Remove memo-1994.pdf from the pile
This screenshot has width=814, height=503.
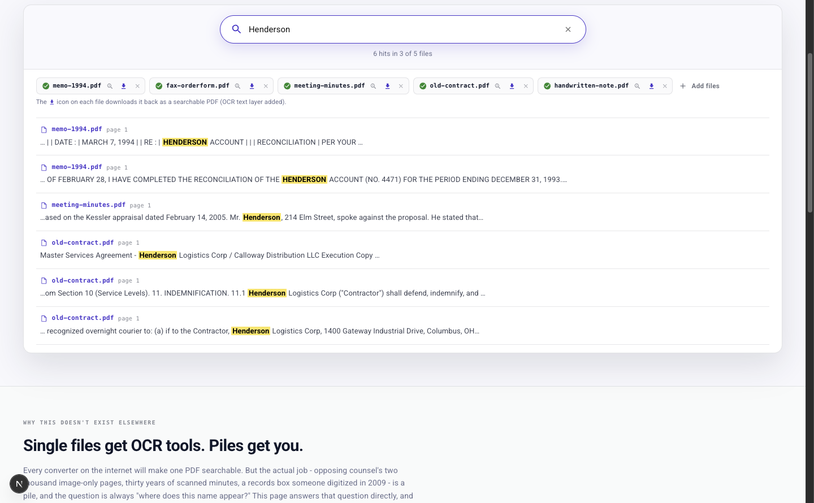coord(137,86)
